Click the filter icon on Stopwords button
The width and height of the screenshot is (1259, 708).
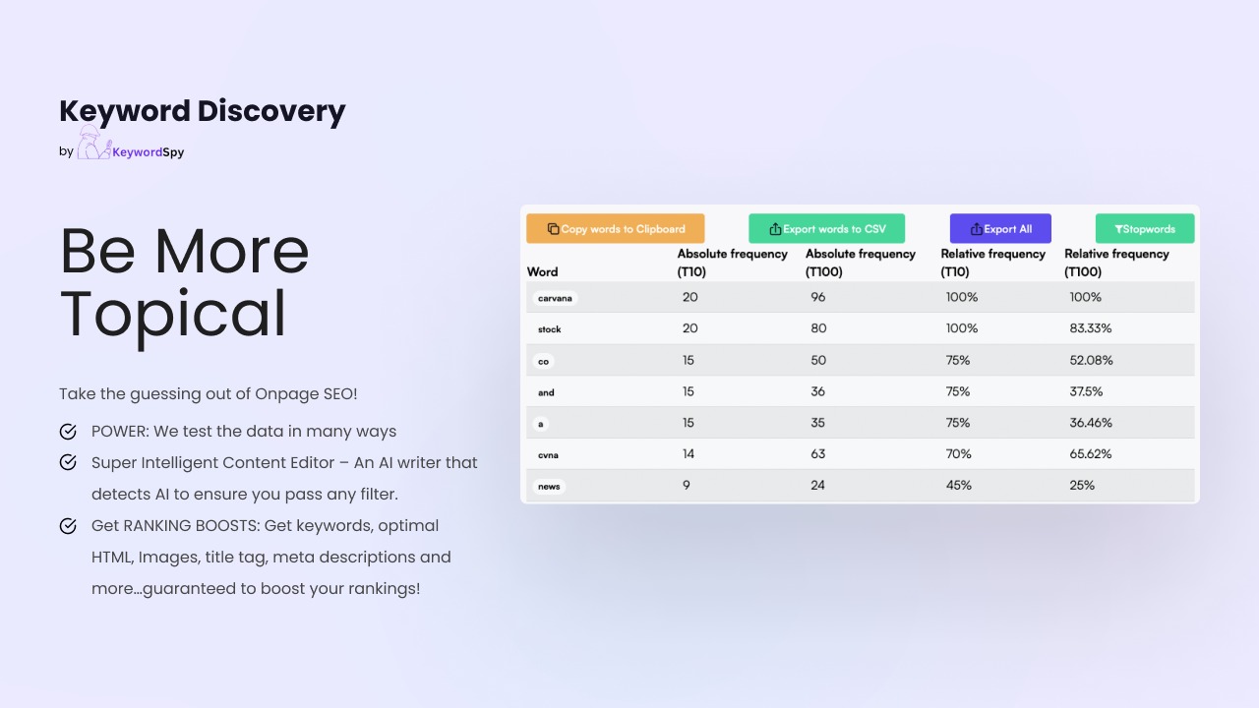(1118, 229)
